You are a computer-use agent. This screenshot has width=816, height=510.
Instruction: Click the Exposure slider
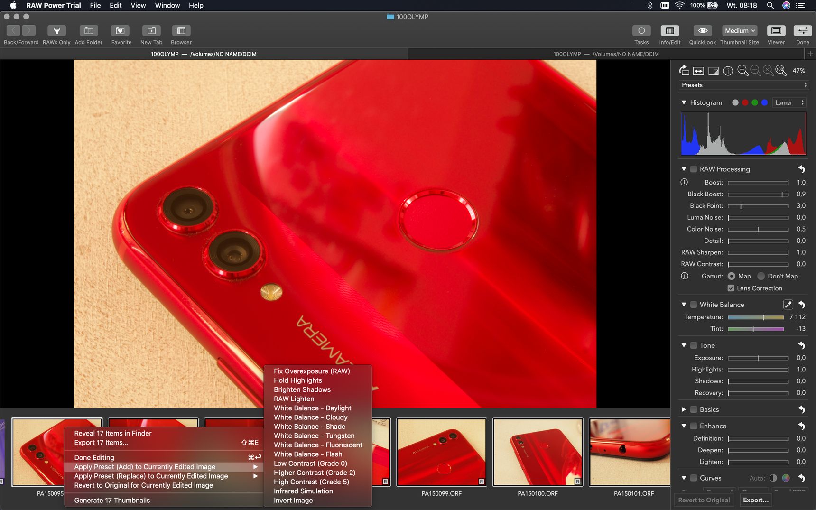(x=758, y=358)
